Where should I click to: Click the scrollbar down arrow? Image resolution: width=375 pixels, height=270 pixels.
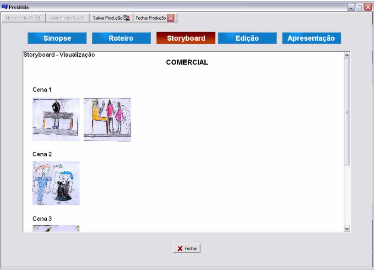pyautogui.click(x=347, y=228)
